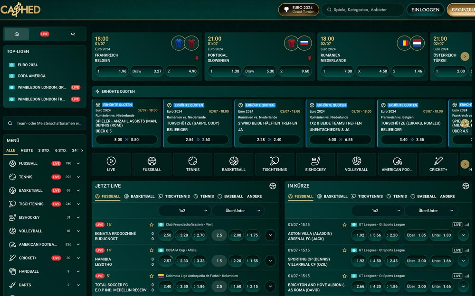This screenshot has height=296, width=475.
Task: Open the Euro 2024 Grand Turnier banner
Action: tap(299, 9)
